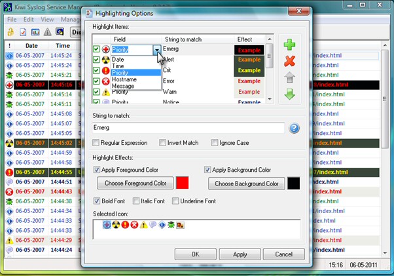Screen dimensions: 394x276
Task: Select Hostname from the Field dropdown list
Action: (125, 79)
